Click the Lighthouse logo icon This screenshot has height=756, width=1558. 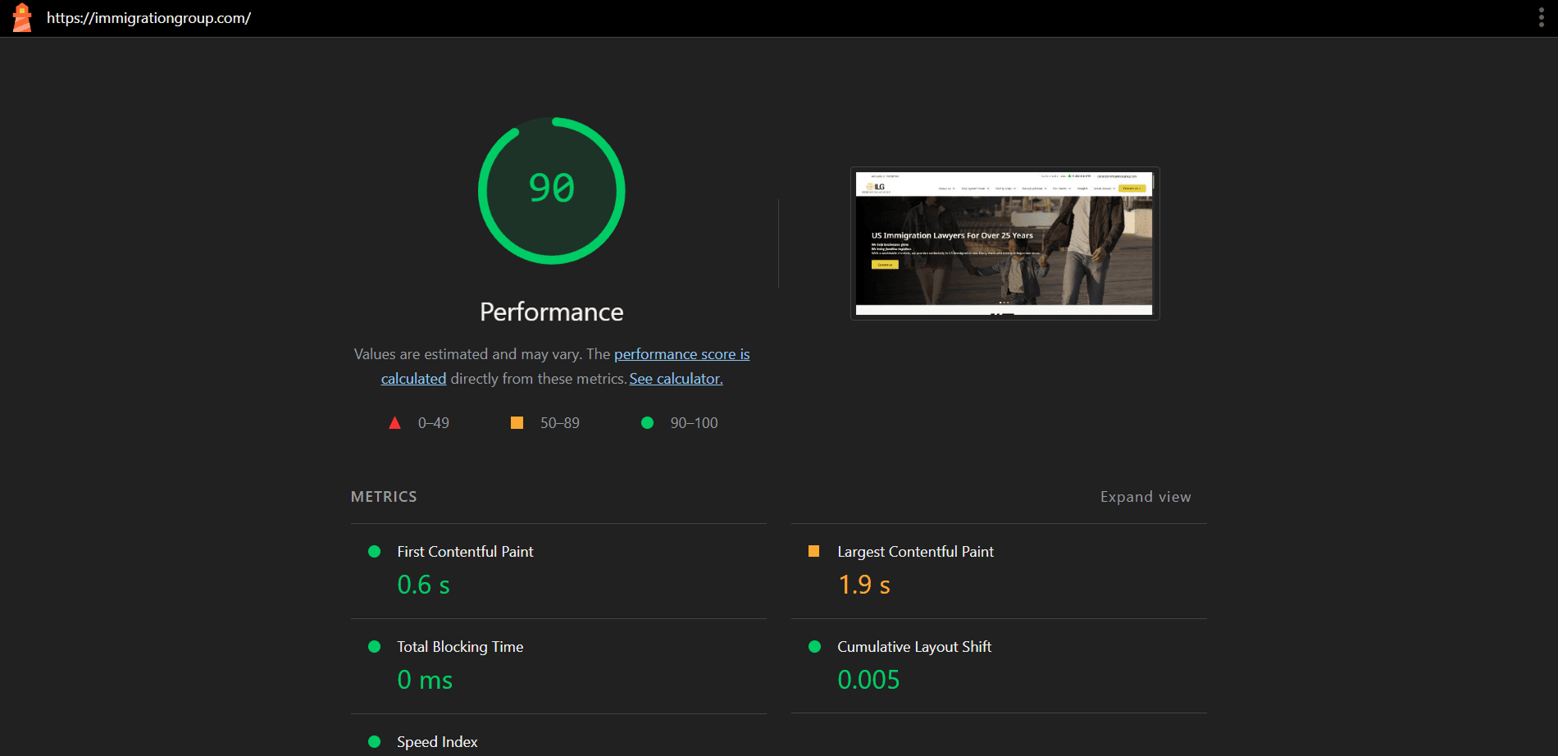click(22, 18)
